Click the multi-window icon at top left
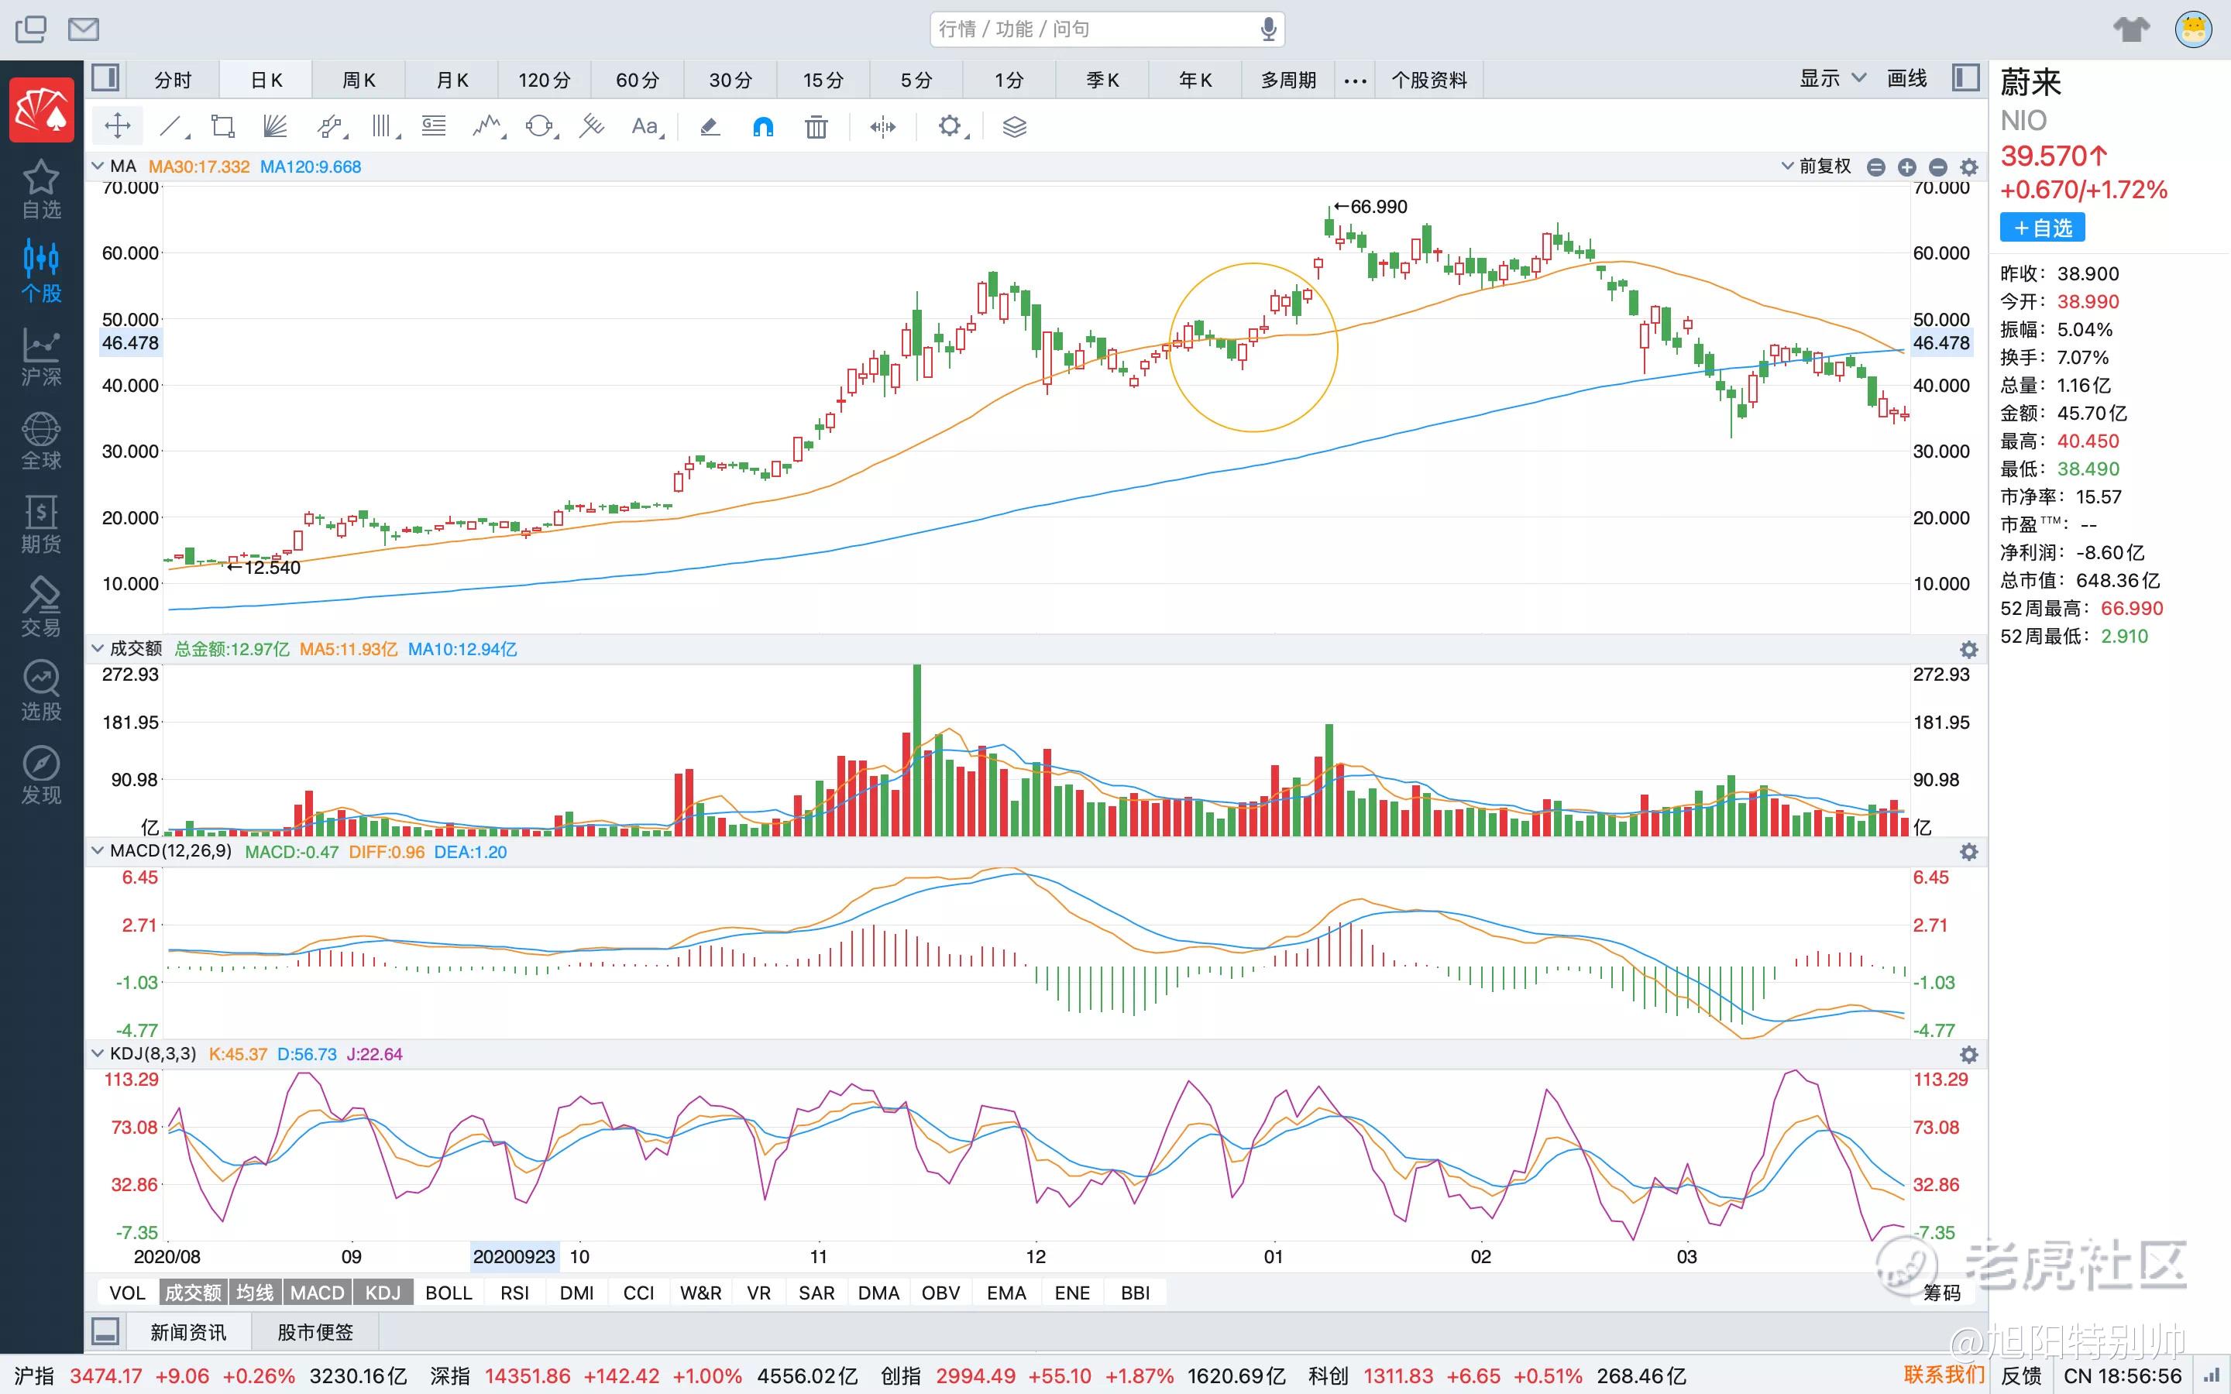This screenshot has width=2231, height=1394. pyautogui.click(x=30, y=29)
